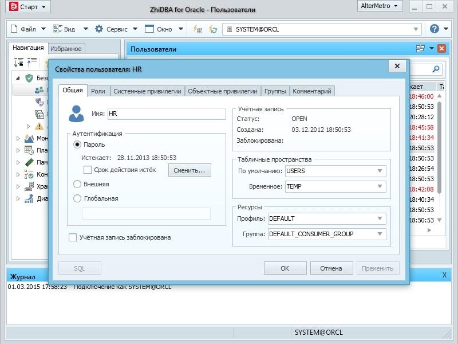The image size is (458, 344).
Task: Open the Окно menu
Action: click(x=164, y=29)
